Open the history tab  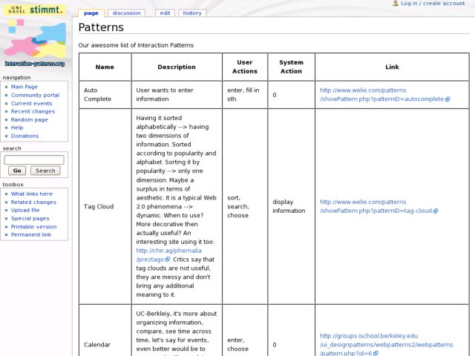[191, 13]
